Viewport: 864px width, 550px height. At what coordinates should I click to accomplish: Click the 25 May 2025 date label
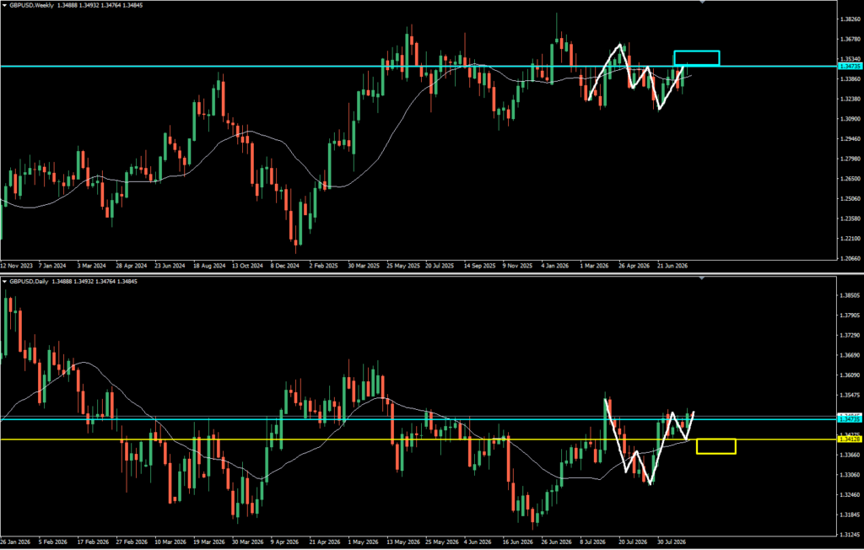click(x=403, y=266)
